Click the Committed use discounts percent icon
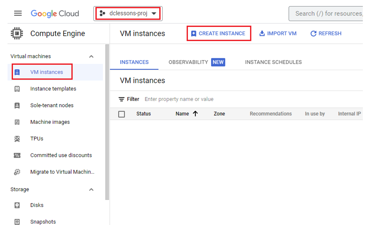 [17, 155]
